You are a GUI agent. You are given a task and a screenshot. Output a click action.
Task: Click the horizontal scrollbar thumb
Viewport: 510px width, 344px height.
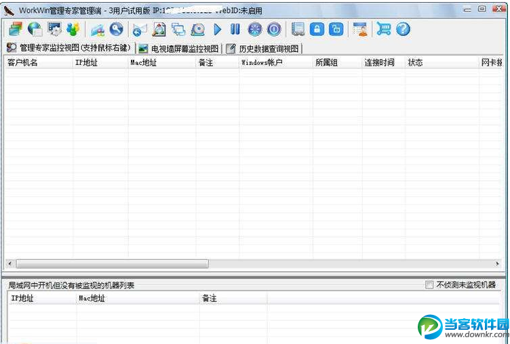(112, 263)
